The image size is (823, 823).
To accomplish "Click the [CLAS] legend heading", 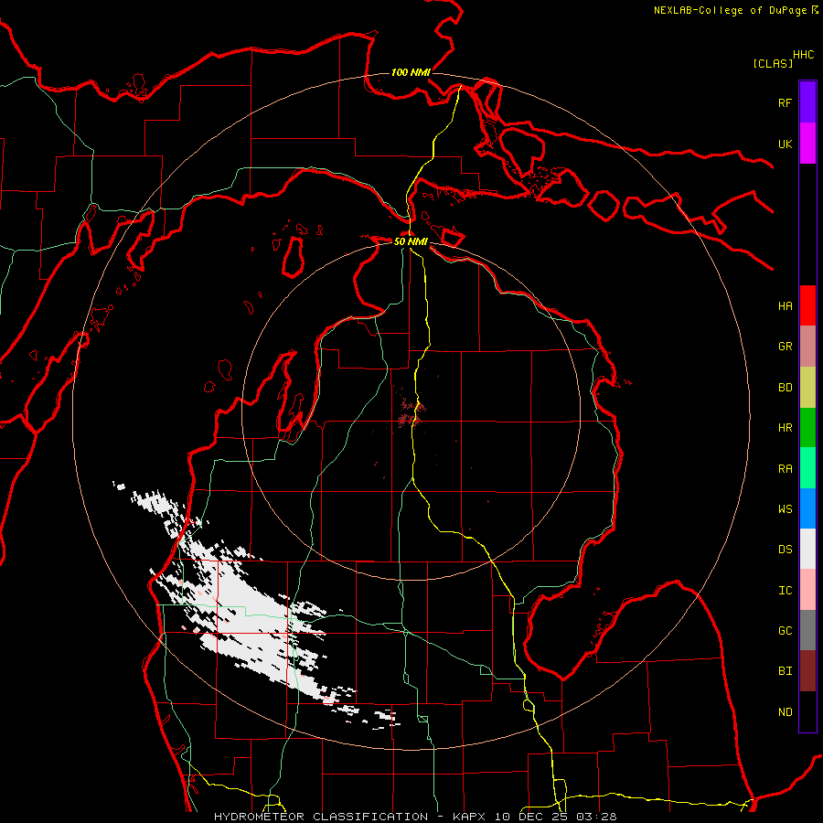I will (x=773, y=63).
